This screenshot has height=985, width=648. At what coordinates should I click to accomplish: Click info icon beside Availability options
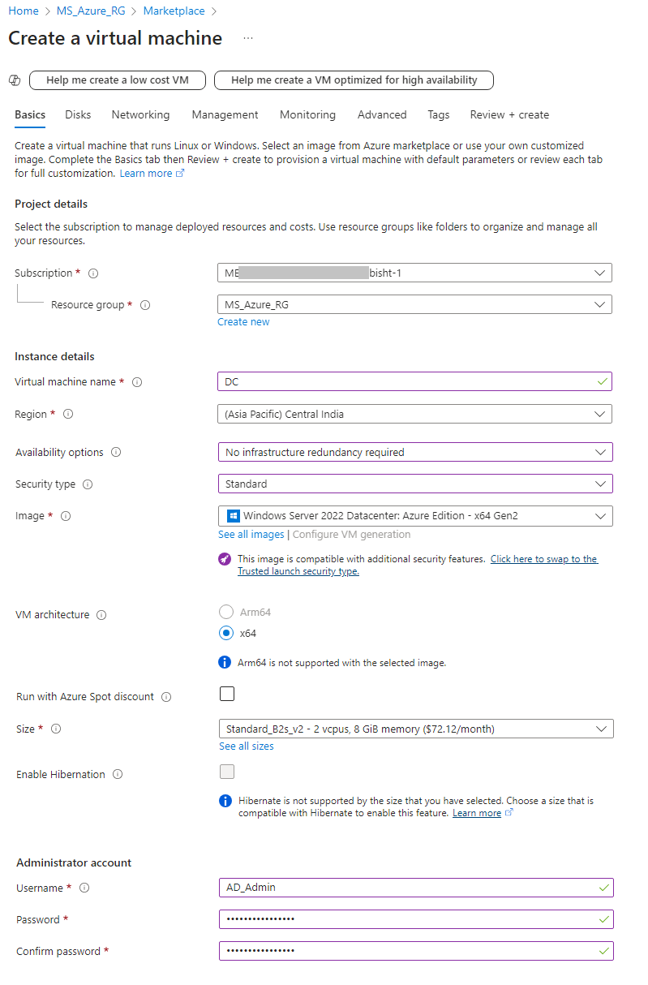116,452
